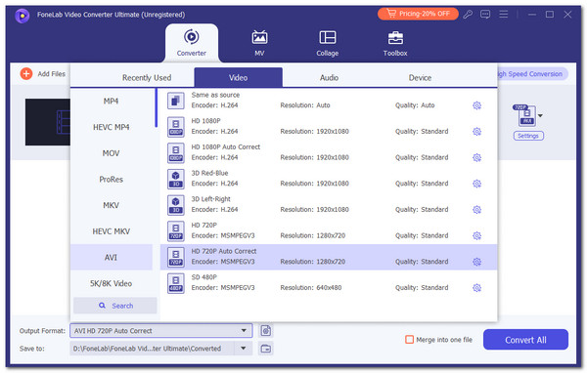Click the SD 480P preset icon
Screen dimensions: 587x373
[175, 283]
